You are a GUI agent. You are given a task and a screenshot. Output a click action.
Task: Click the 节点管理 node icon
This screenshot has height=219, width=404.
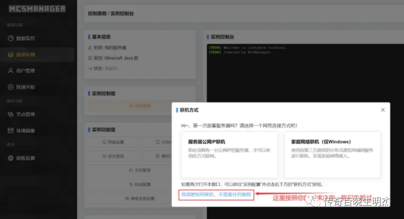click(x=11, y=115)
